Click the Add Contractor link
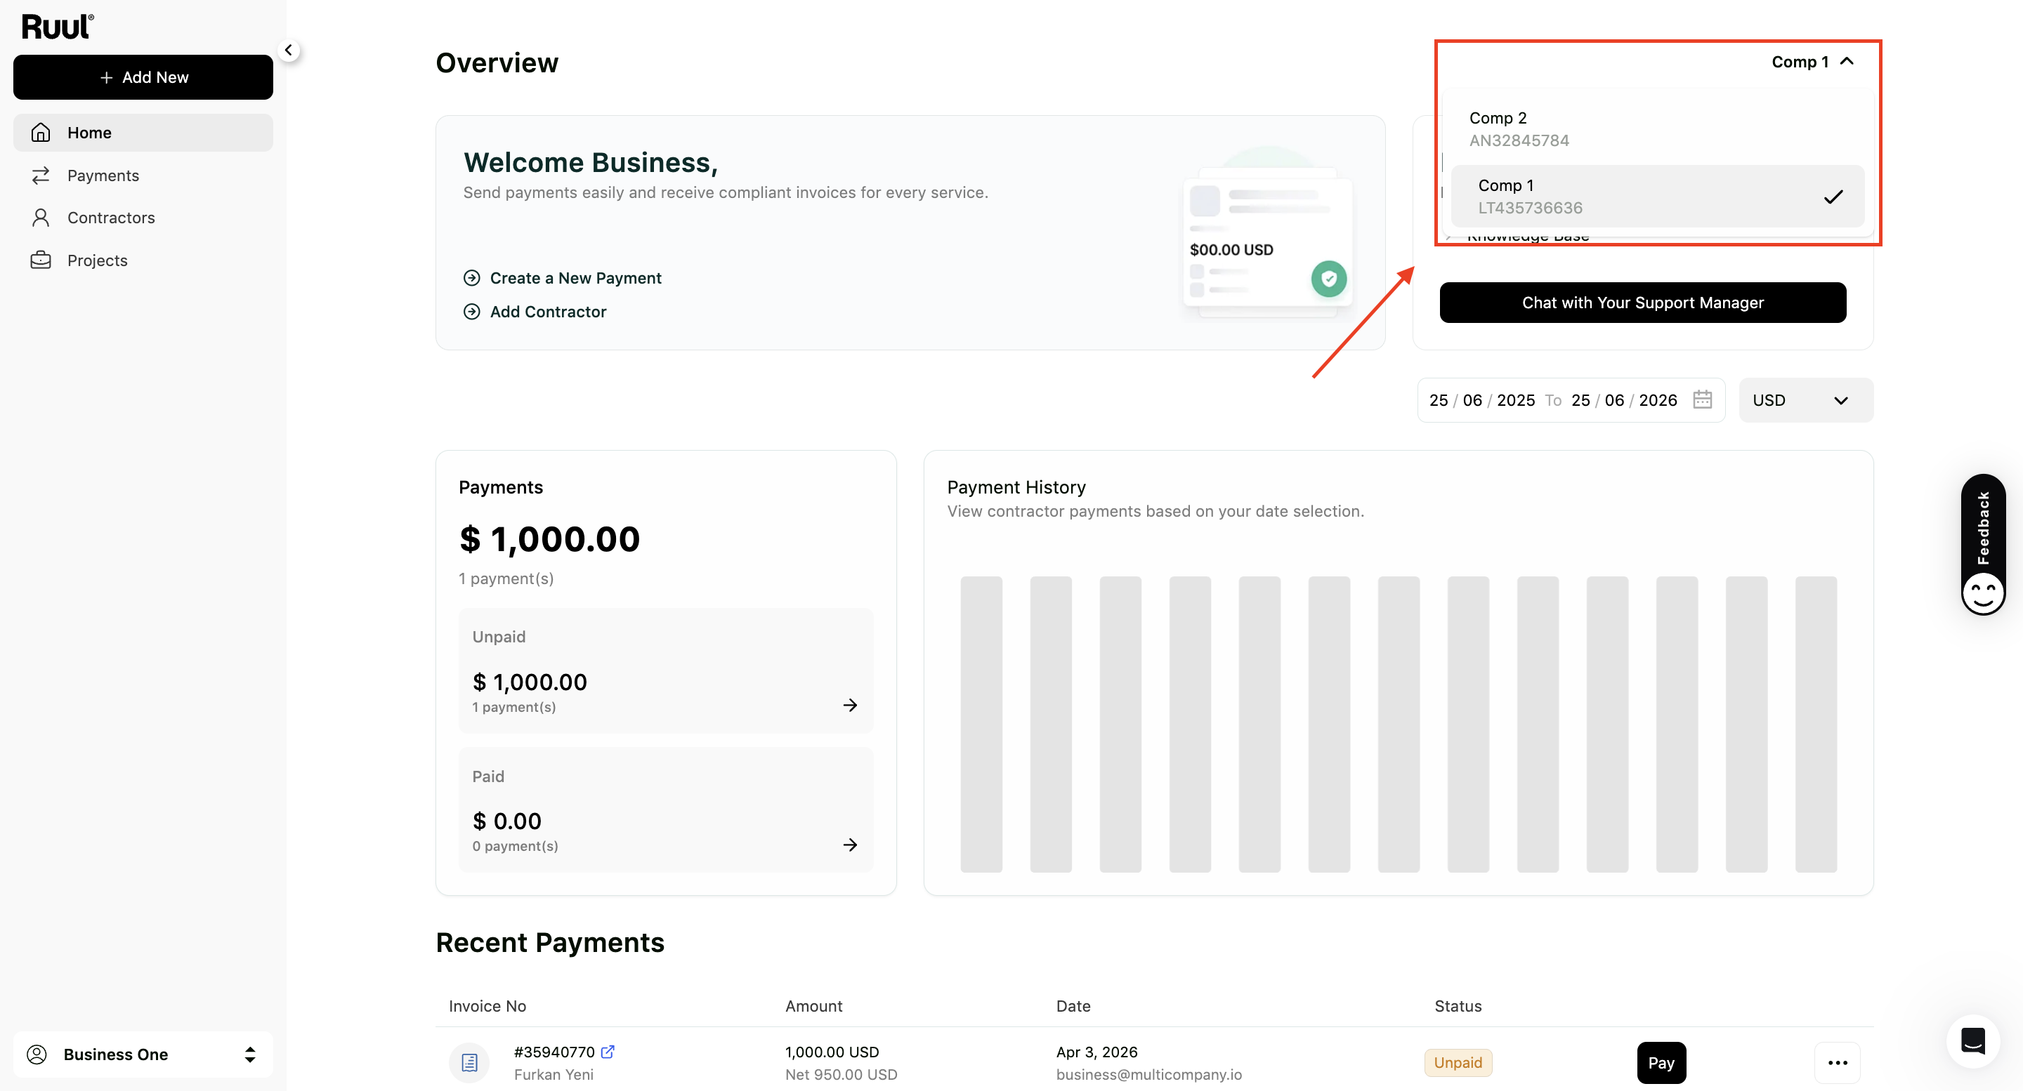 (x=547, y=312)
